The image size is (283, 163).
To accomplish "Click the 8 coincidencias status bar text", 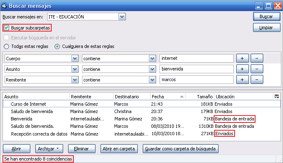I will click(38, 159).
